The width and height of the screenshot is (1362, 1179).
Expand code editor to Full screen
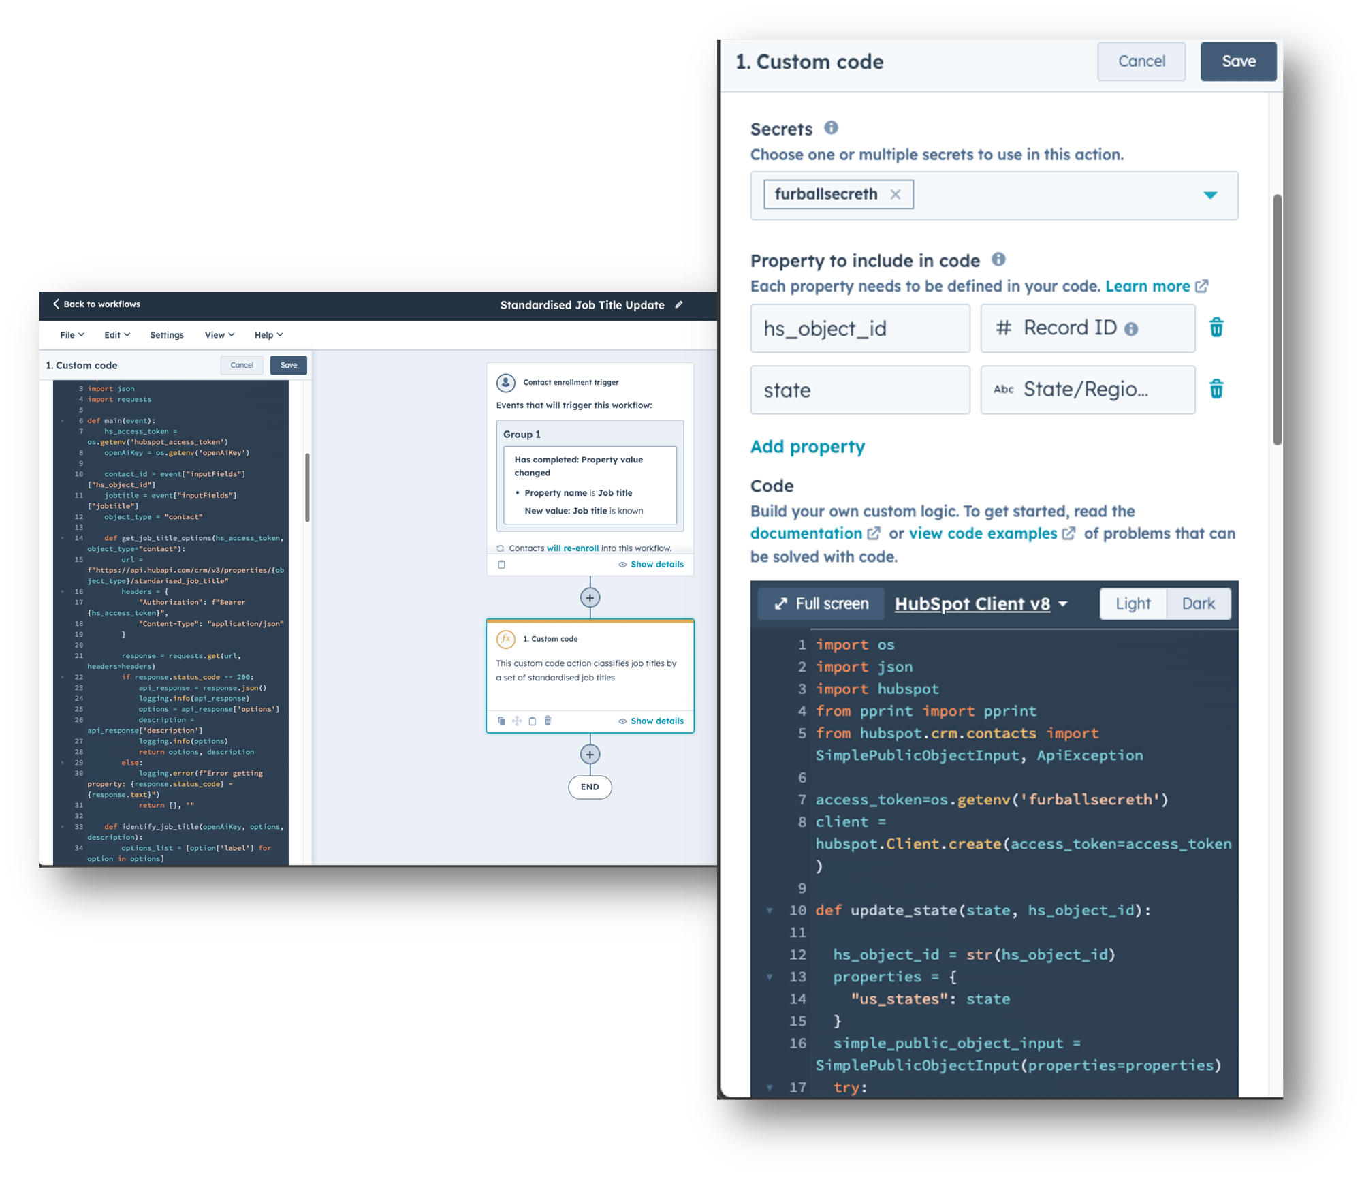click(x=821, y=603)
